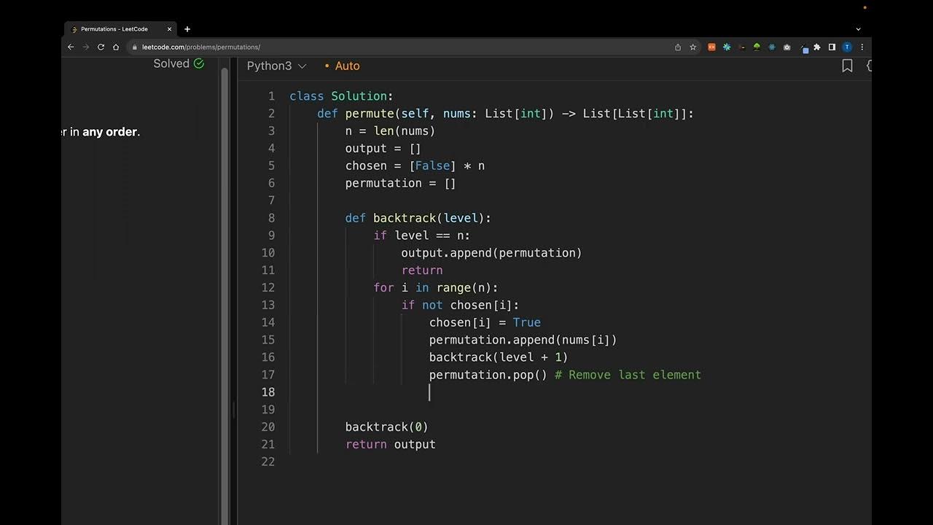Viewport: 933px width, 525px height.
Task: Expand the tab search chevron
Action: 858,29
